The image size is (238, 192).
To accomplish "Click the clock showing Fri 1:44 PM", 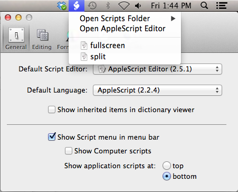I will 171,6.
